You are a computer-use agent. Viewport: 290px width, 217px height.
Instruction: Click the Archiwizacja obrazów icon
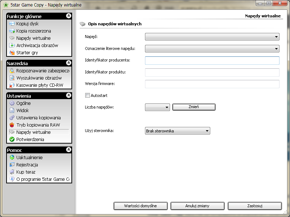point(12,46)
